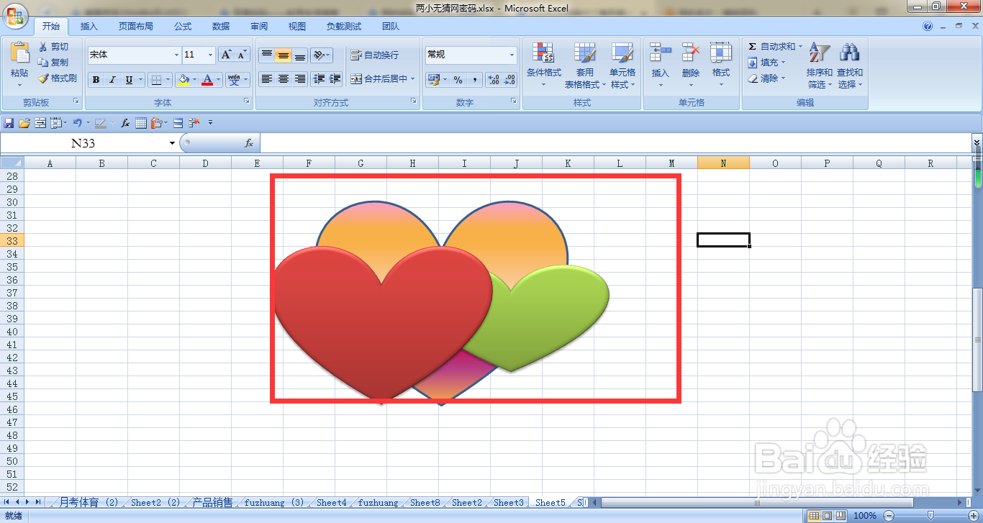The width and height of the screenshot is (983, 523).
Task: Open sheet tab 产品销售
Action: (213, 503)
